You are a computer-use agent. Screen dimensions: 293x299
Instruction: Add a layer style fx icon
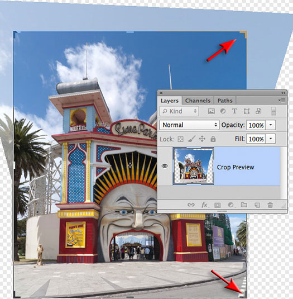click(x=204, y=205)
